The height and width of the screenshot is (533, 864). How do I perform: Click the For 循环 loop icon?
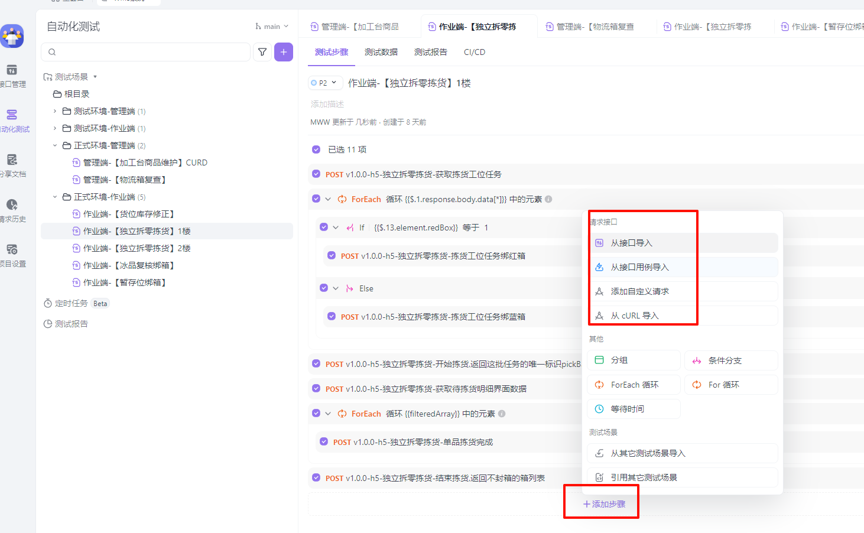[x=697, y=385]
